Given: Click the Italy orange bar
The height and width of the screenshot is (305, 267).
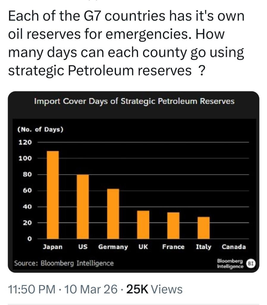Looking at the screenshot, I should [204, 228].
